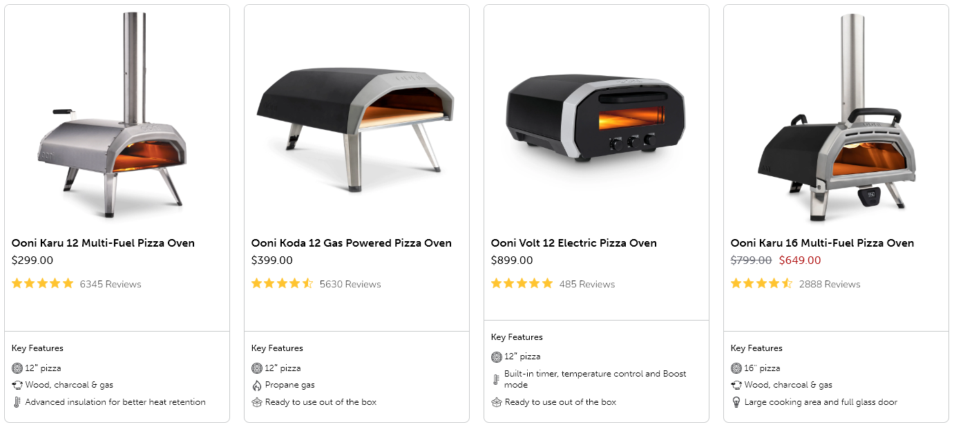View the 6345 Reviews for Karu 12
The image size is (954, 427).
tap(111, 284)
